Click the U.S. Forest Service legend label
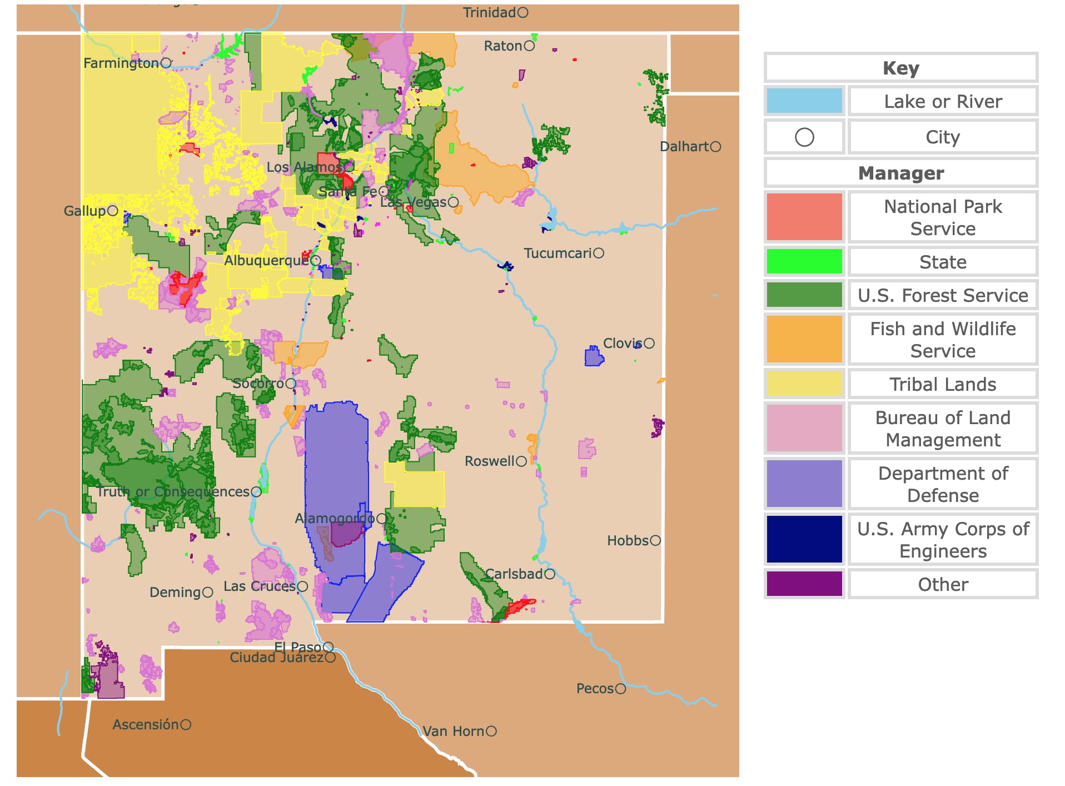This screenshot has width=1065, height=786. pyautogui.click(x=942, y=295)
